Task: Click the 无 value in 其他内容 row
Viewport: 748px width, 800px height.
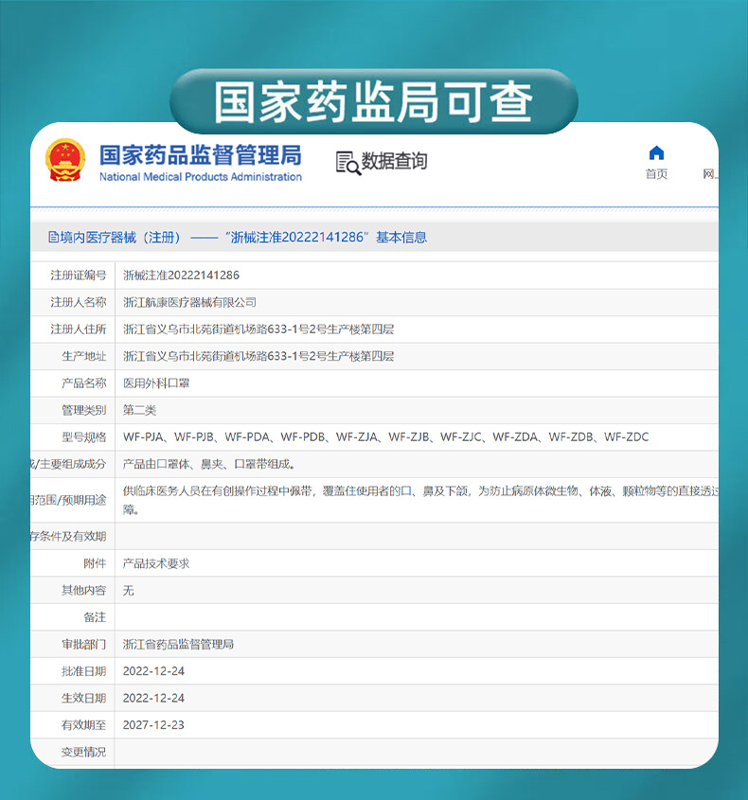Action: [x=128, y=591]
